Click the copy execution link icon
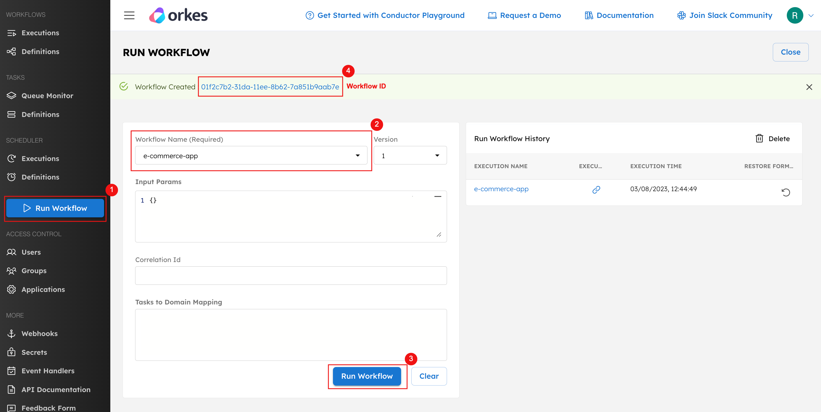 coord(596,189)
